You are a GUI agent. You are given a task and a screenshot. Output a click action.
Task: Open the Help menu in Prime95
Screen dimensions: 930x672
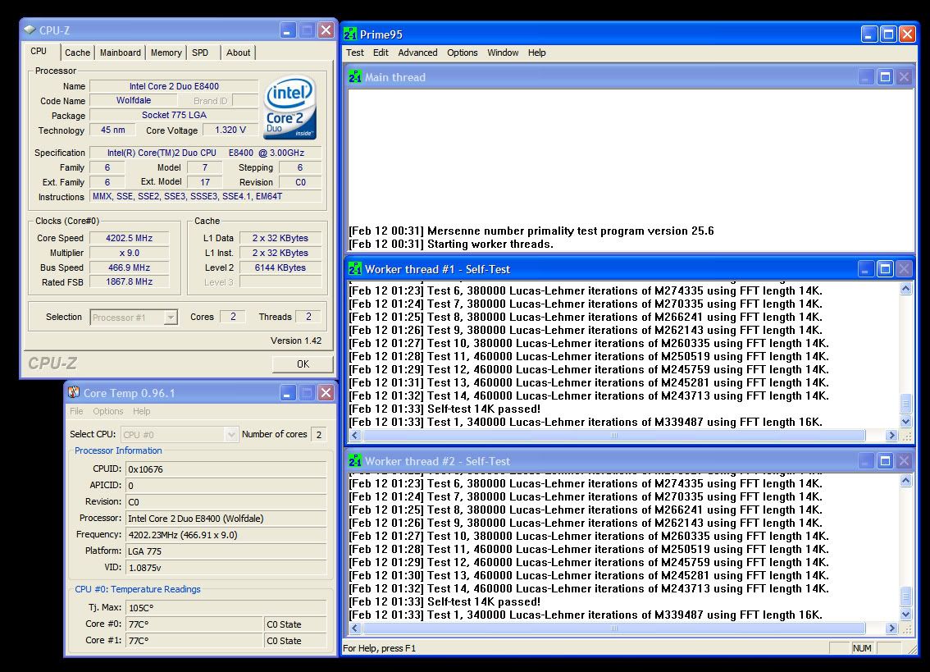point(537,53)
